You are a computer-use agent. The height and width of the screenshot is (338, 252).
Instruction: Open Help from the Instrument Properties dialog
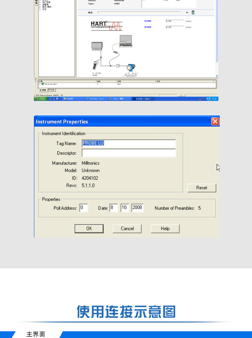tap(165, 228)
